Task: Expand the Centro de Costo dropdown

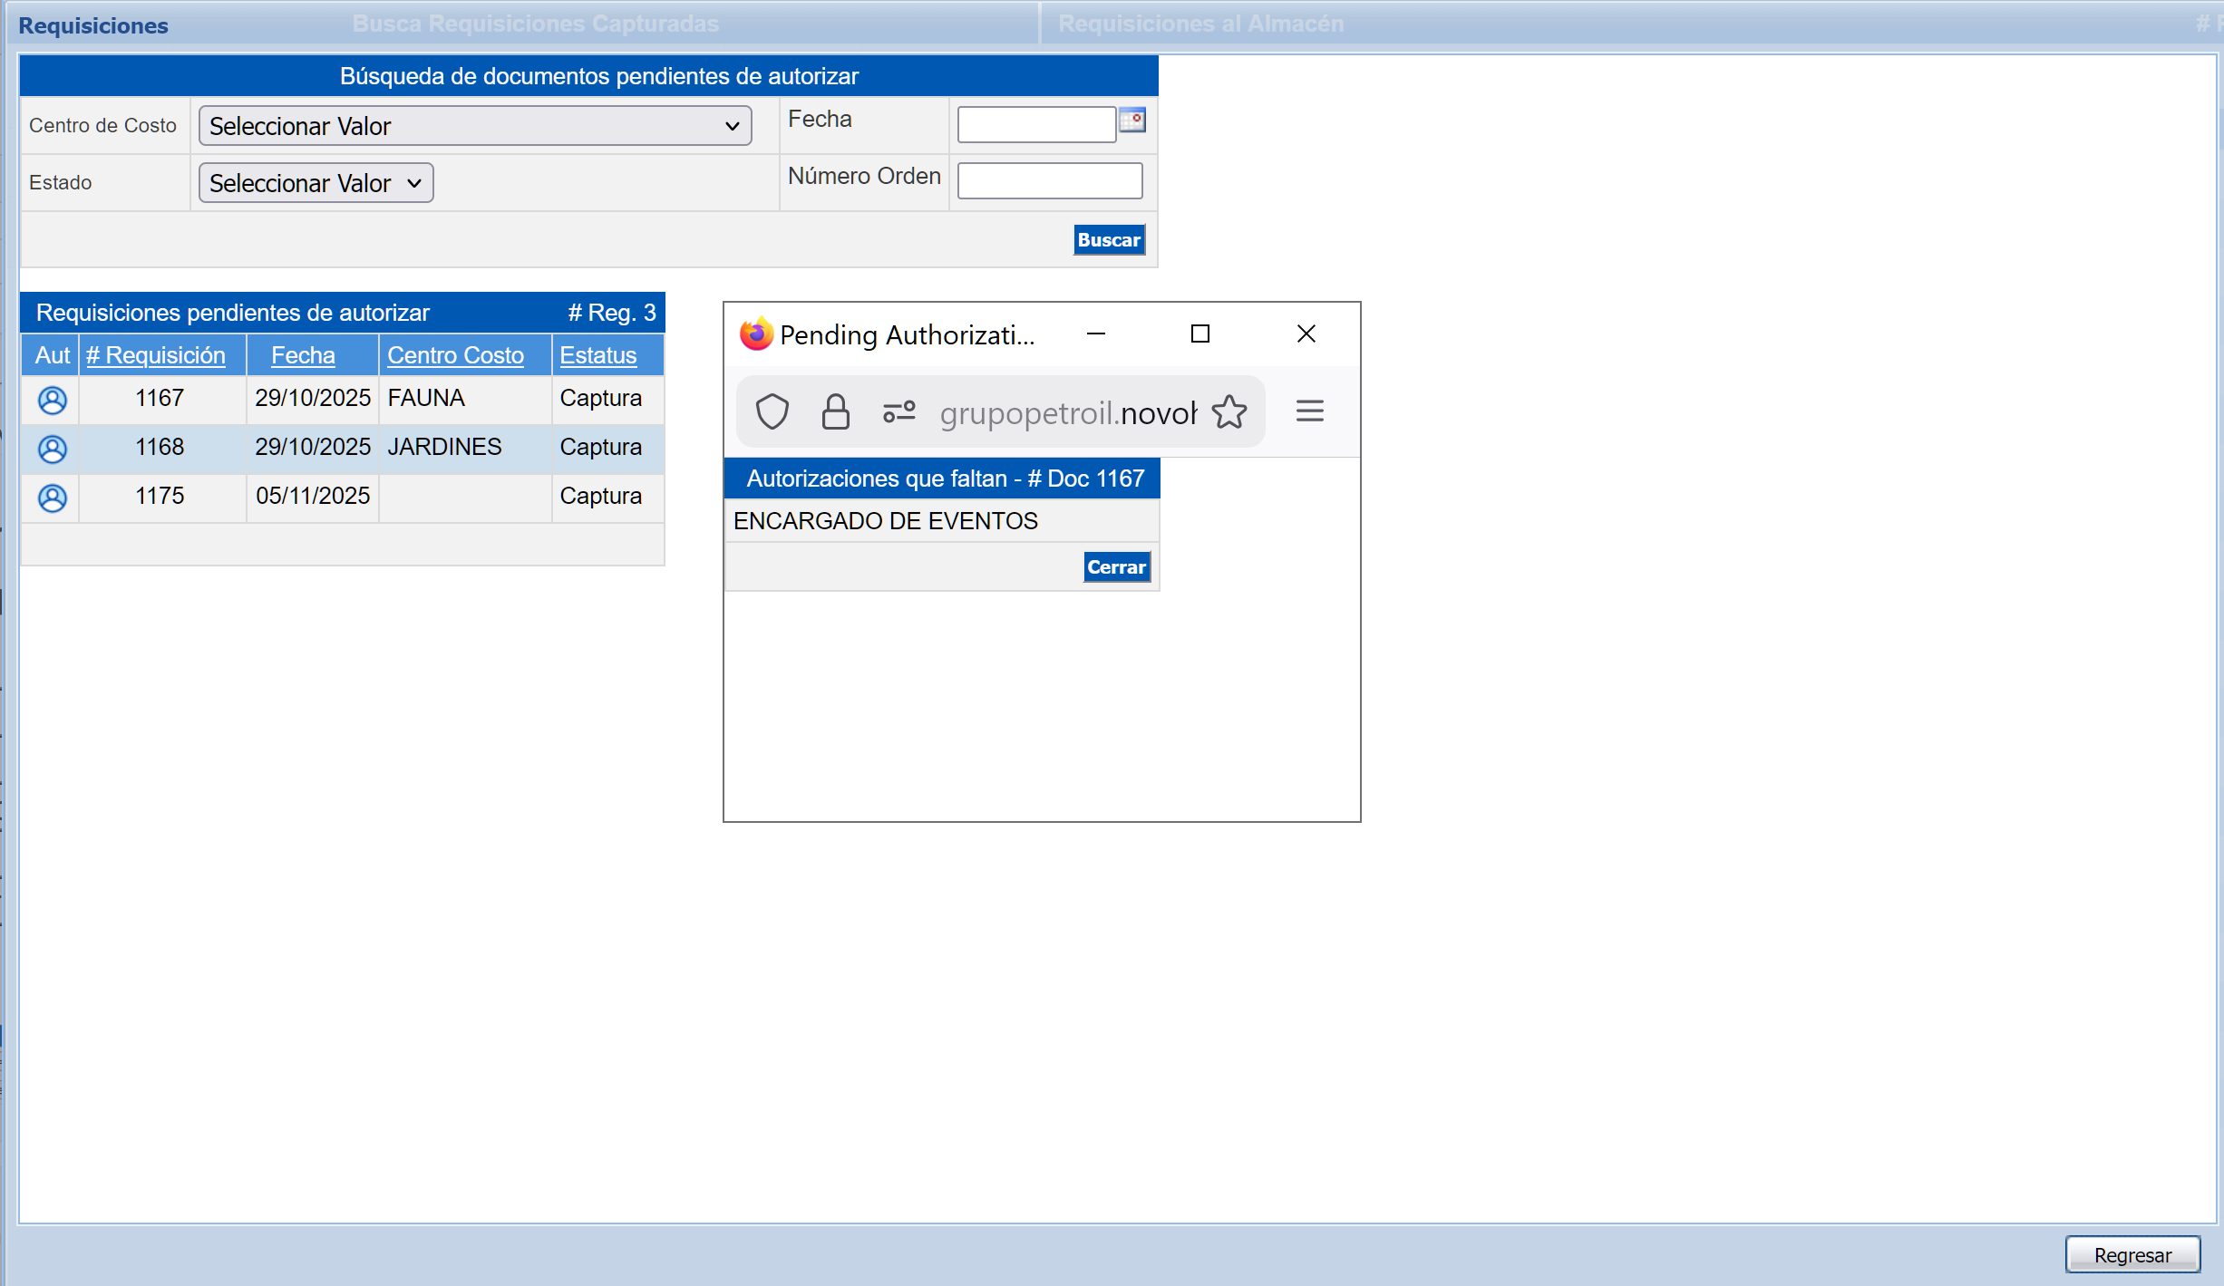Action: [475, 126]
